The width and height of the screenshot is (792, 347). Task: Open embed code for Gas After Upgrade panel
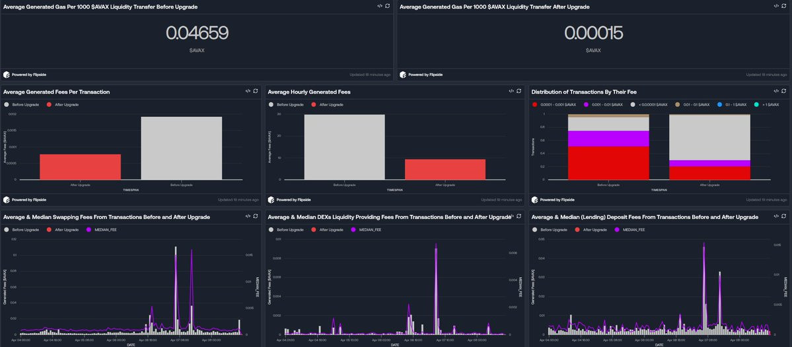(776, 6)
